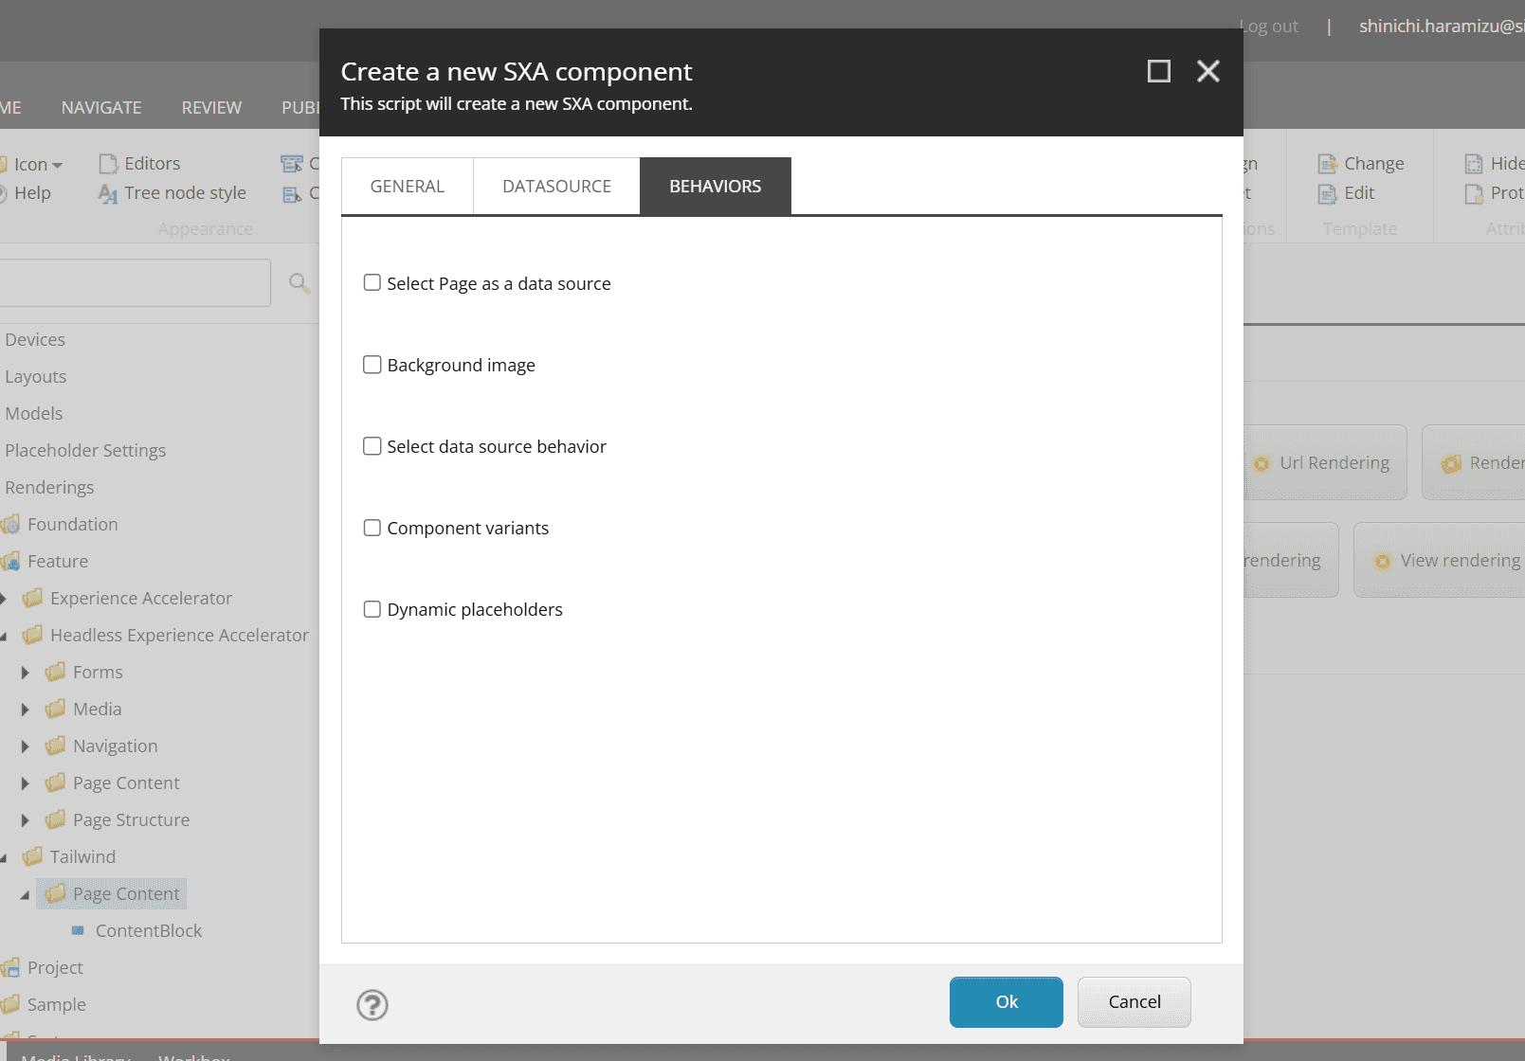Enable Select Page as a data source
This screenshot has width=1525, height=1061.
click(x=372, y=282)
